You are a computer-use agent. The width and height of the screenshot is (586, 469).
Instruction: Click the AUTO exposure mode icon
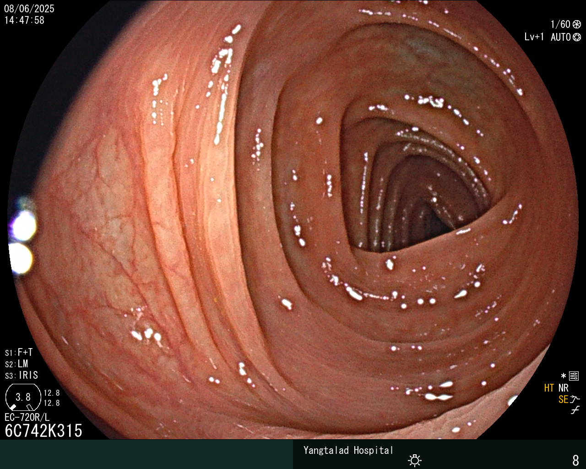577,37
